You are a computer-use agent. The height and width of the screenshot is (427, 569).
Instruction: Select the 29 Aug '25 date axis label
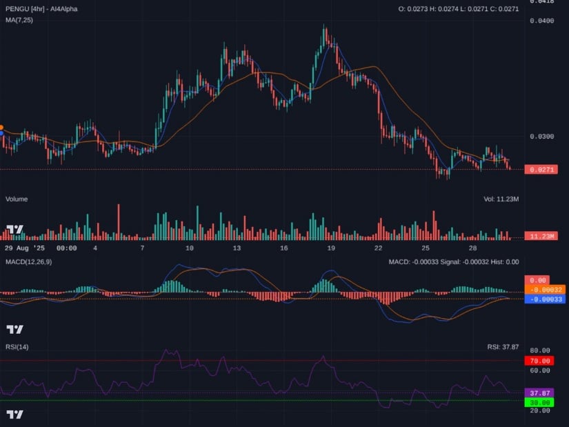(x=24, y=248)
